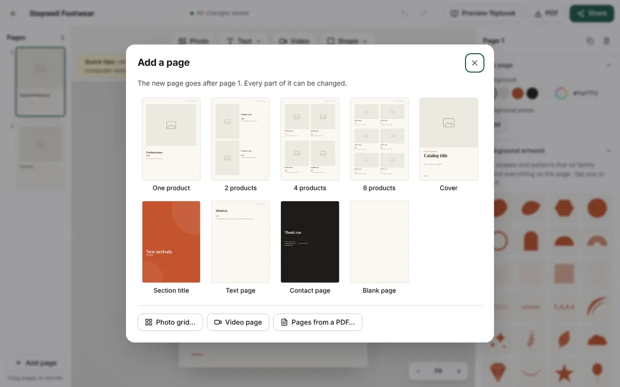This screenshot has width=620, height=387.
Task: Go back using the editor's back arrow
Action: [13, 13]
